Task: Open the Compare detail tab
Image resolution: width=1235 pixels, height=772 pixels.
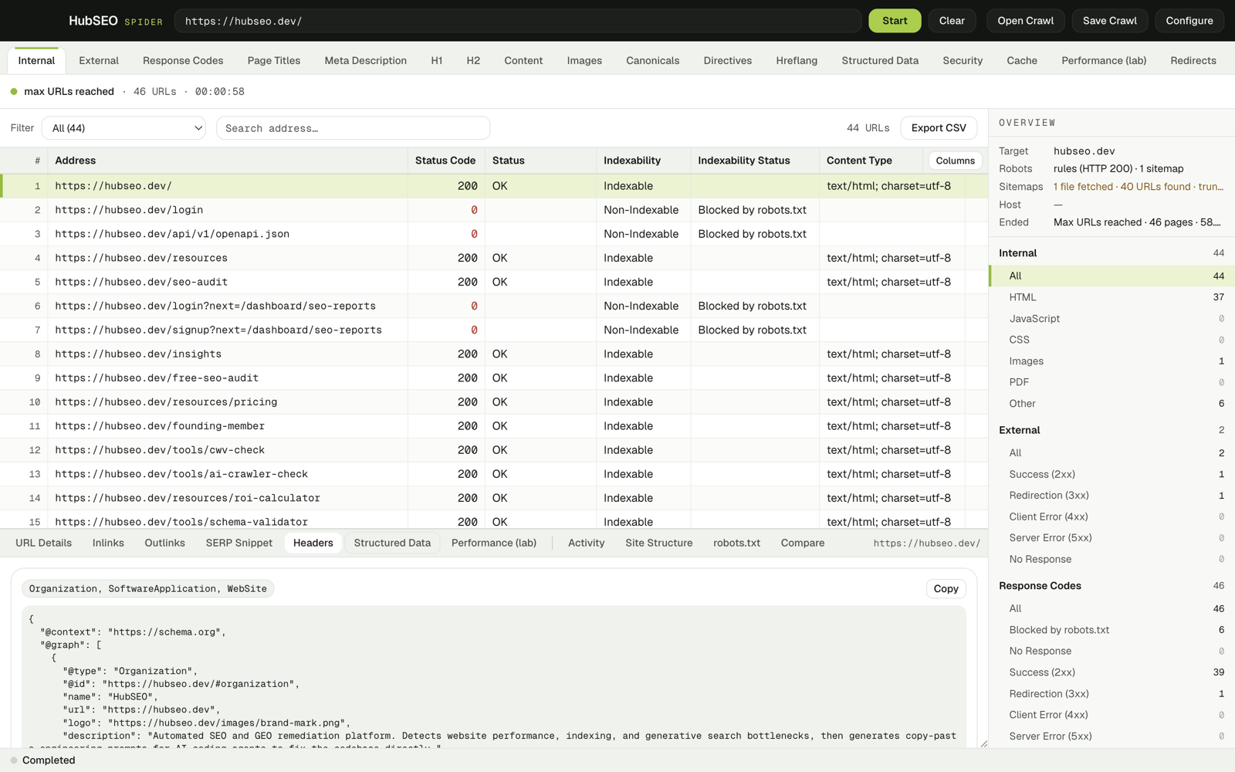Action: [803, 543]
